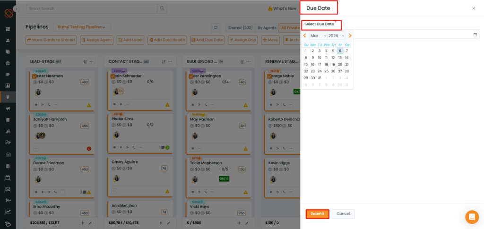Close the Due Date panel
Image resolution: width=484 pixels, height=229 pixels.
[474, 8]
